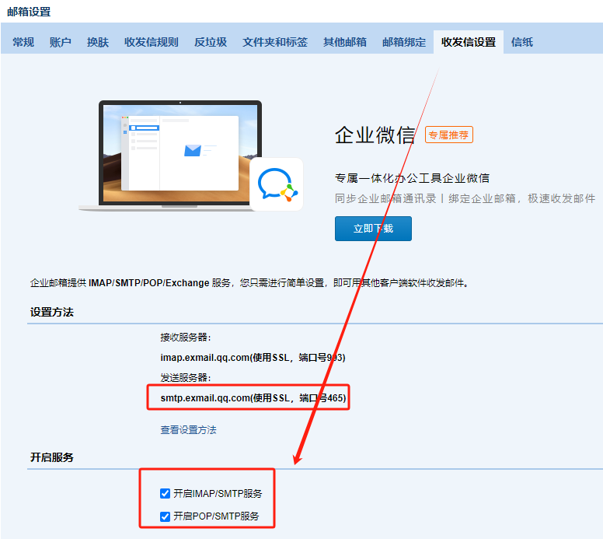This screenshot has height=539, width=603.
Task: Switch to the 其他邮箱 tab
Action: (x=345, y=42)
